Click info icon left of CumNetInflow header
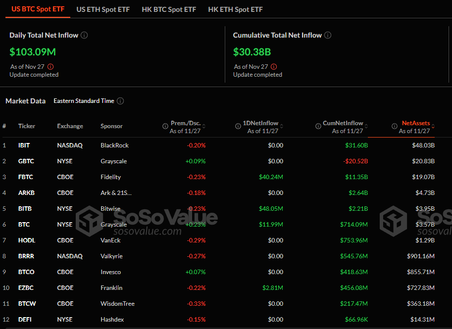 (318, 126)
